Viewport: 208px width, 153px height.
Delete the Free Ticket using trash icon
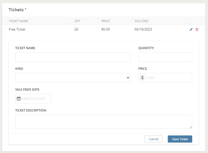pyautogui.click(x=197, y=30)
